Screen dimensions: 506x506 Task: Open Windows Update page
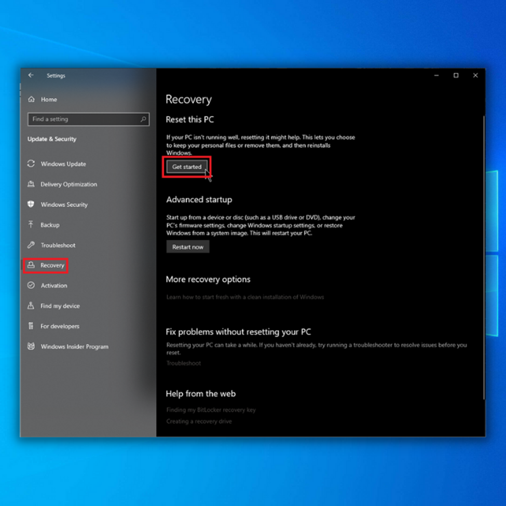pos(63,164)
